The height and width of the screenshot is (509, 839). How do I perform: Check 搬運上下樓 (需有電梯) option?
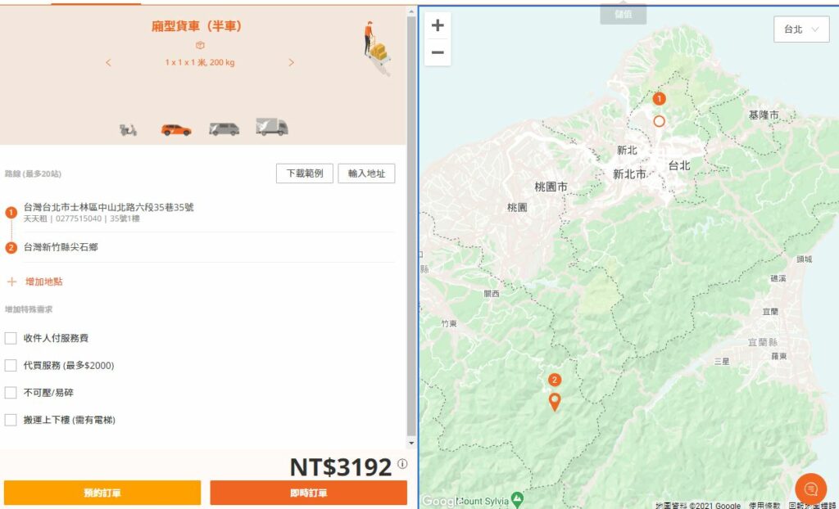11,420
